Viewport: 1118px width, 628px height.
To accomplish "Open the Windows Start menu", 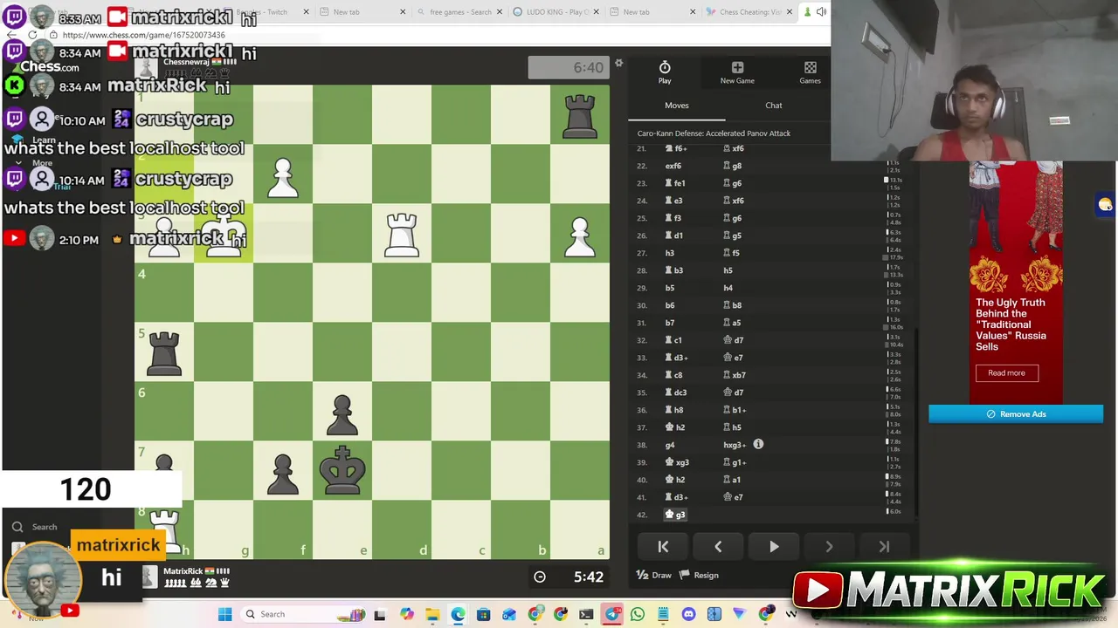I will tap(224, 614).
